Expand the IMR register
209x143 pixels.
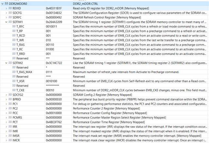pyautogui.click(x=6, y=131)
